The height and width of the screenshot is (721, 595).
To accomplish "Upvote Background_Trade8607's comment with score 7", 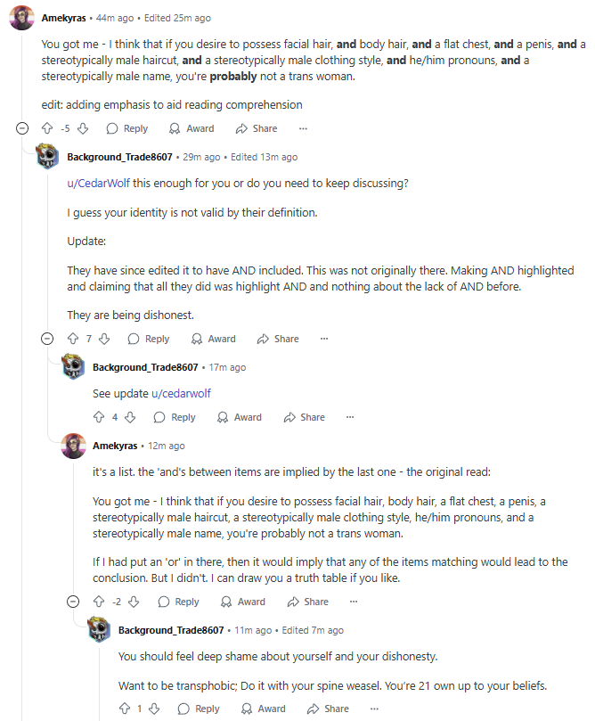I will pyautogui.click(x=74, y=339).
